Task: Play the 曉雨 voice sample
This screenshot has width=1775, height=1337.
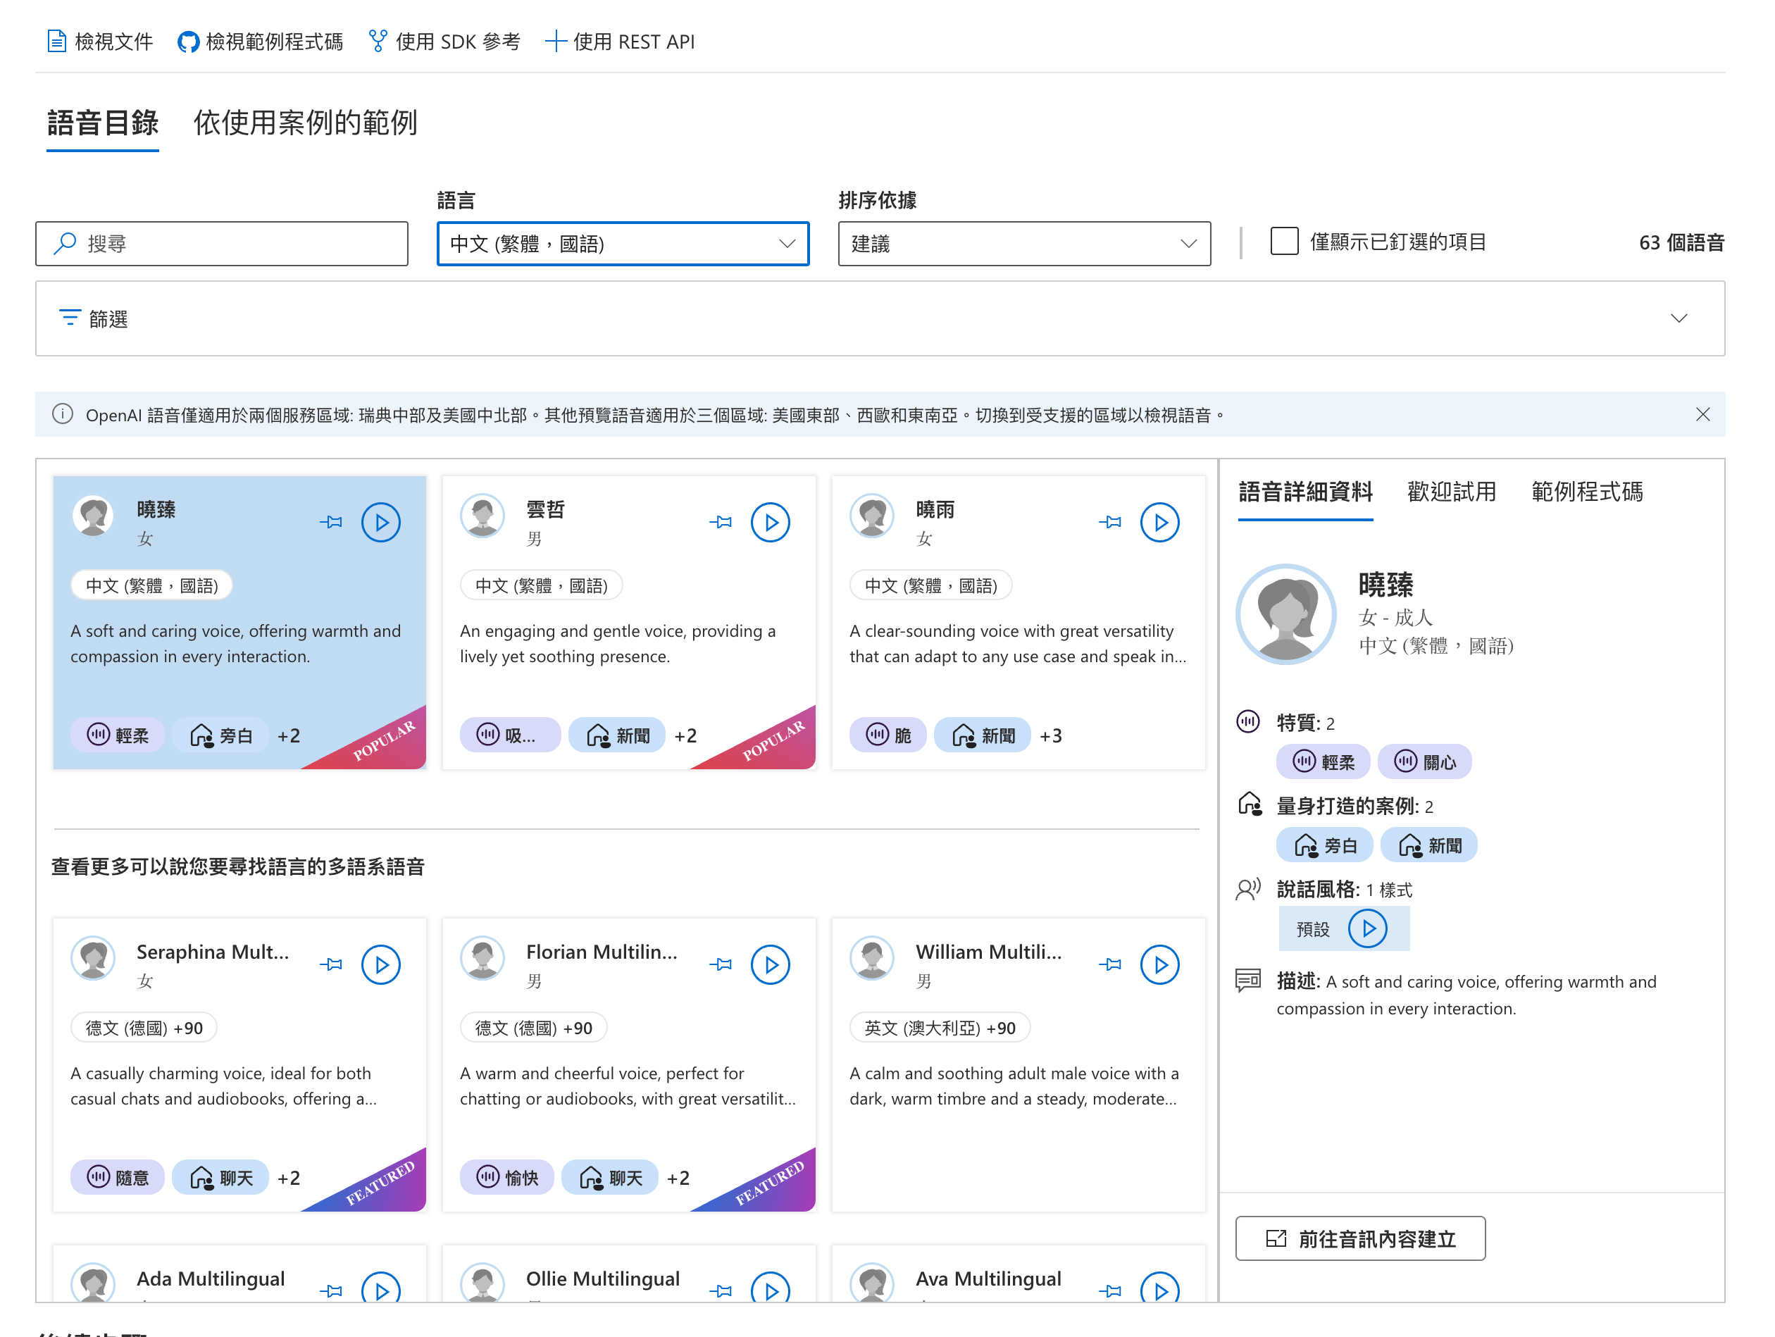Action: [1159, 523]
